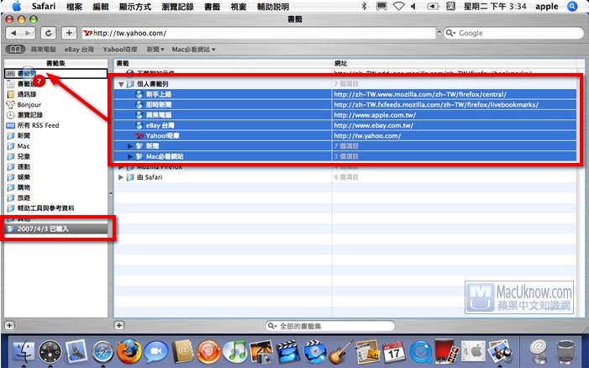Open iChat from the Dock

tap(156, 352)
